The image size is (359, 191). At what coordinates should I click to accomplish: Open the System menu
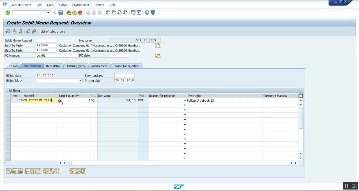(x=99, y=5)
